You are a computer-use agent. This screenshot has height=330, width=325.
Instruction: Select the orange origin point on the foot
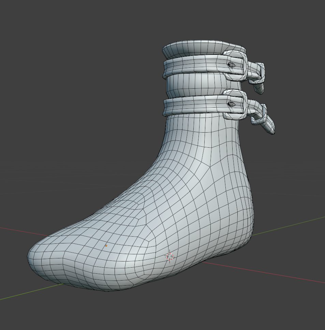106,245
